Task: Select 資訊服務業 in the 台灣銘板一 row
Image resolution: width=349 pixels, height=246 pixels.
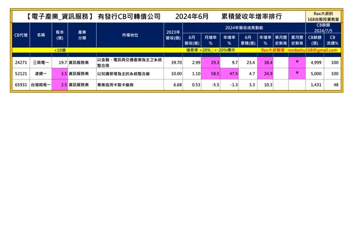Action: (79, 85)
